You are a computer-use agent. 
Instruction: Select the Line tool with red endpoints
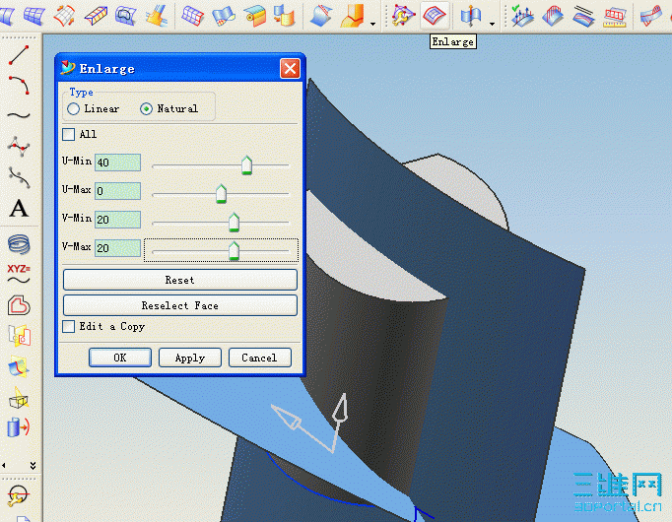click(x=19, y=55)
